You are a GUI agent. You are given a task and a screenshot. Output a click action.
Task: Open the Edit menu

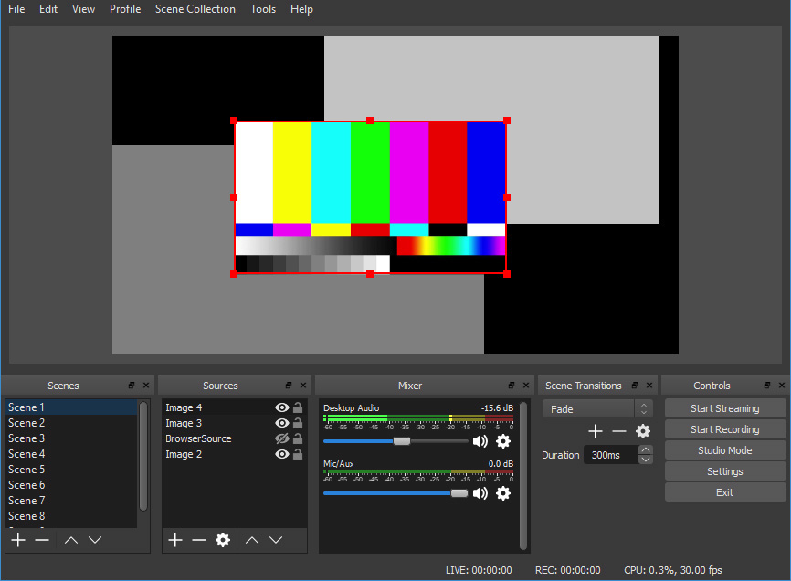(48, 9)
